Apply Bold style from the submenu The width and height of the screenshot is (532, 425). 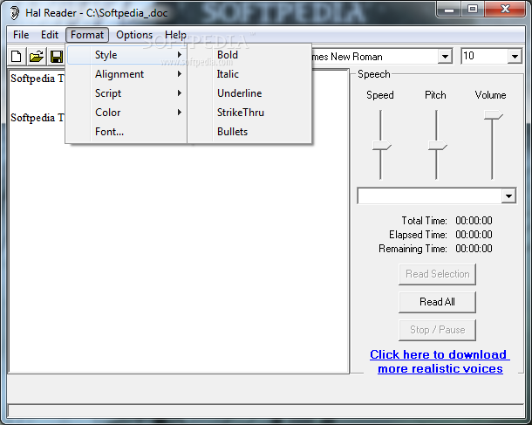pos(249,55)
